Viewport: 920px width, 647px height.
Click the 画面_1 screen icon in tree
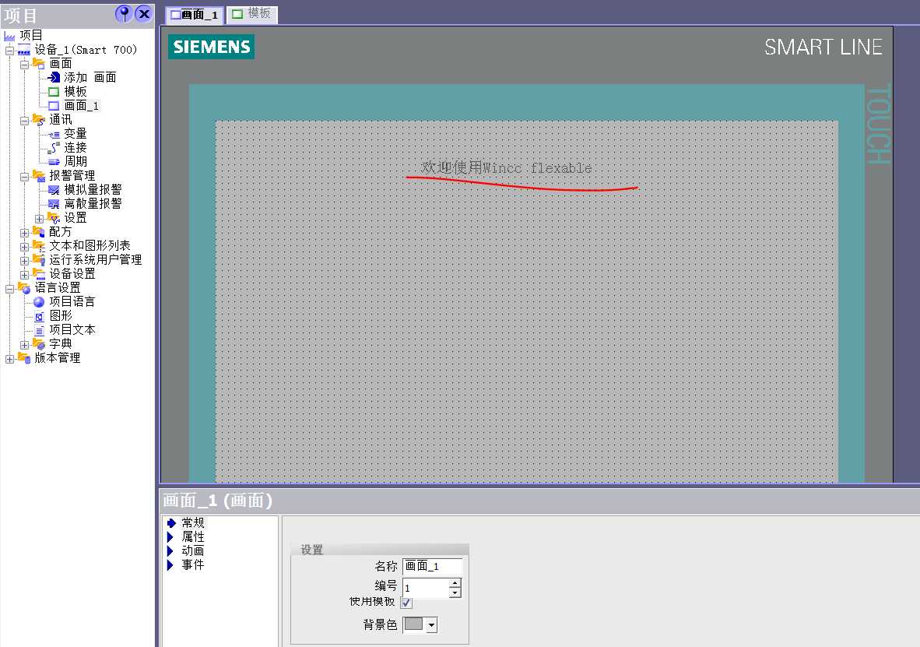coord(54,106)
